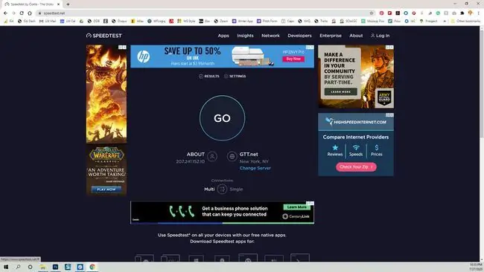
Task: Click Play Now in World of Warcraft ad
Action: tap(106, 190)
